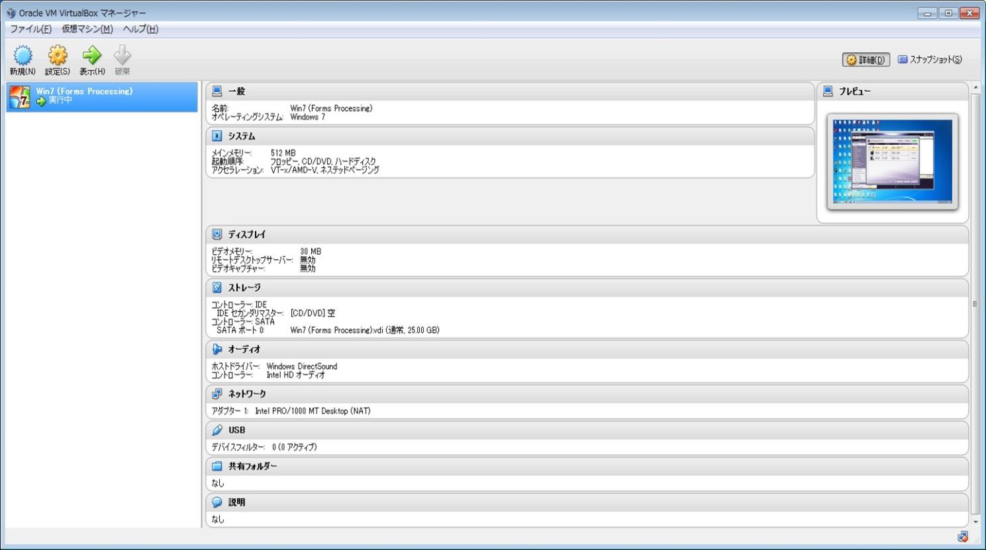This screenshot has width=986, height=550.
Task: Click the Windows DirectSound host driver value
Action: tap(302, 366)
